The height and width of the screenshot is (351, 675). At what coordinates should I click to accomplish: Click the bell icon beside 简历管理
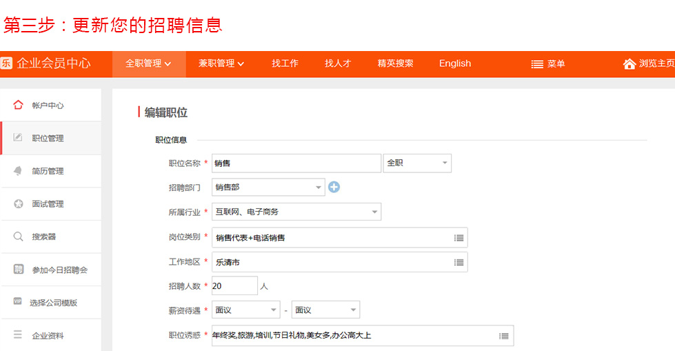click(x=18, y=170)
